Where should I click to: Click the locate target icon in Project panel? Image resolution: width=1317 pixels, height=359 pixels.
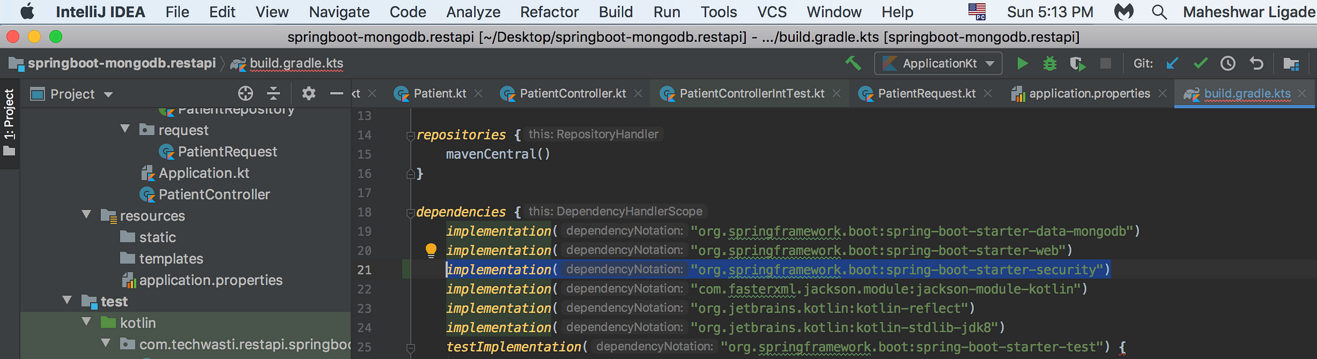click(245, 94)
